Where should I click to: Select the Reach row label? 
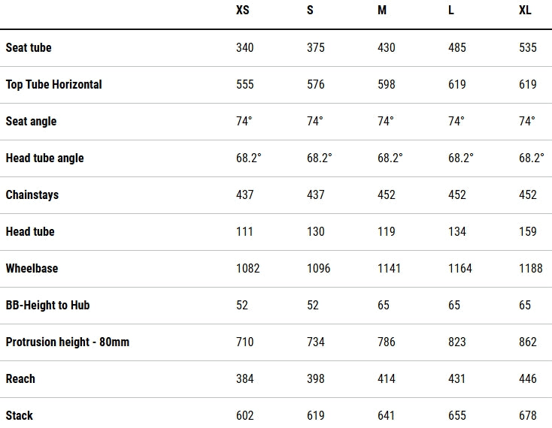coord(20,378)
